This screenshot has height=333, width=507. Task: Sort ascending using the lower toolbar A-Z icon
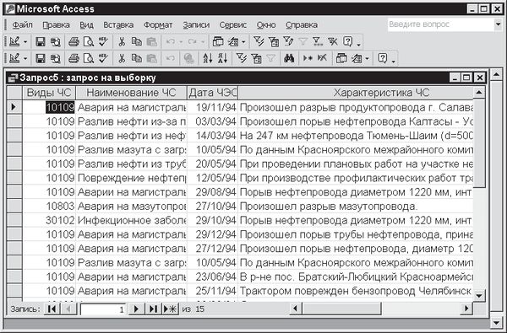coord(208,58)
